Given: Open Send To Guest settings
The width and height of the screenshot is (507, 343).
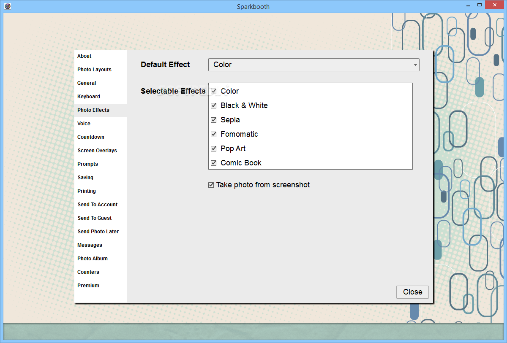Looking at the screenshot, I should click(x=101, y=218).
